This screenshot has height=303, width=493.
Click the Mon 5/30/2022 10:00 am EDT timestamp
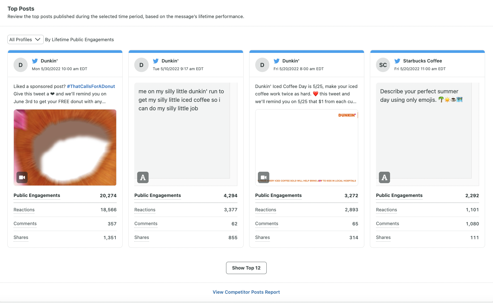[x=59, y=69]
